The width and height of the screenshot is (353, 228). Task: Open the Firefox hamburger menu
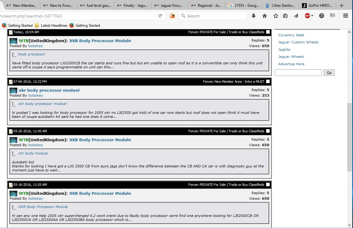[345, 16]
